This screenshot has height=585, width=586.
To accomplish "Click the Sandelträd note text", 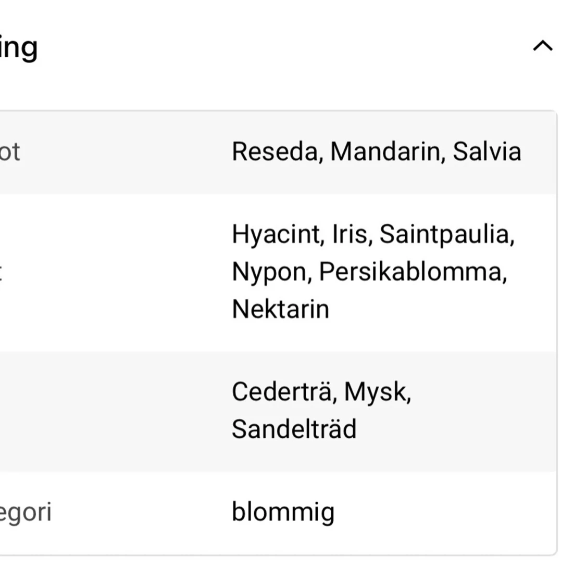I will 294,429.
